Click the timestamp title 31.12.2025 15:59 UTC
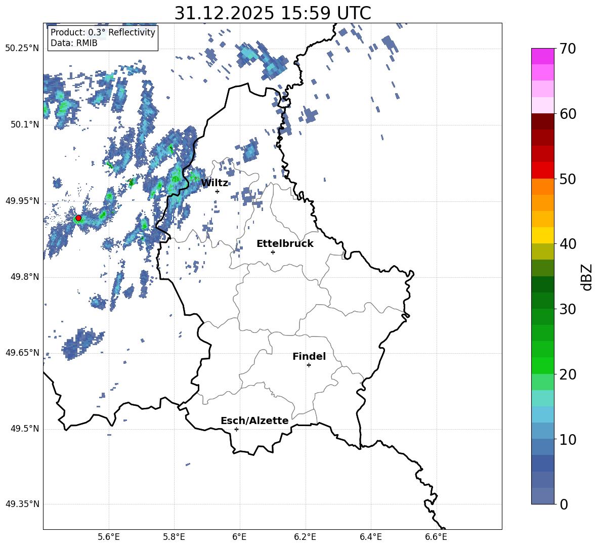 [273, 13]
